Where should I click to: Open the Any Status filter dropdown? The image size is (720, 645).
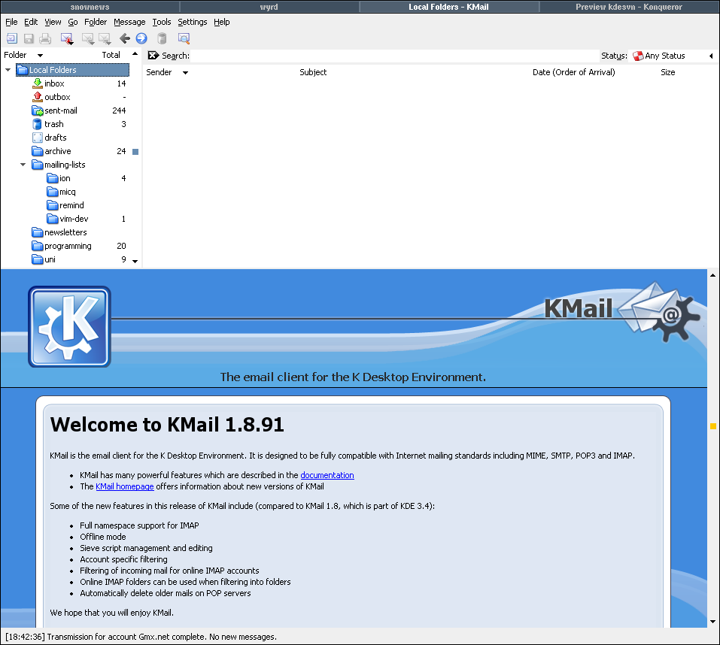(x=673, y=56)
